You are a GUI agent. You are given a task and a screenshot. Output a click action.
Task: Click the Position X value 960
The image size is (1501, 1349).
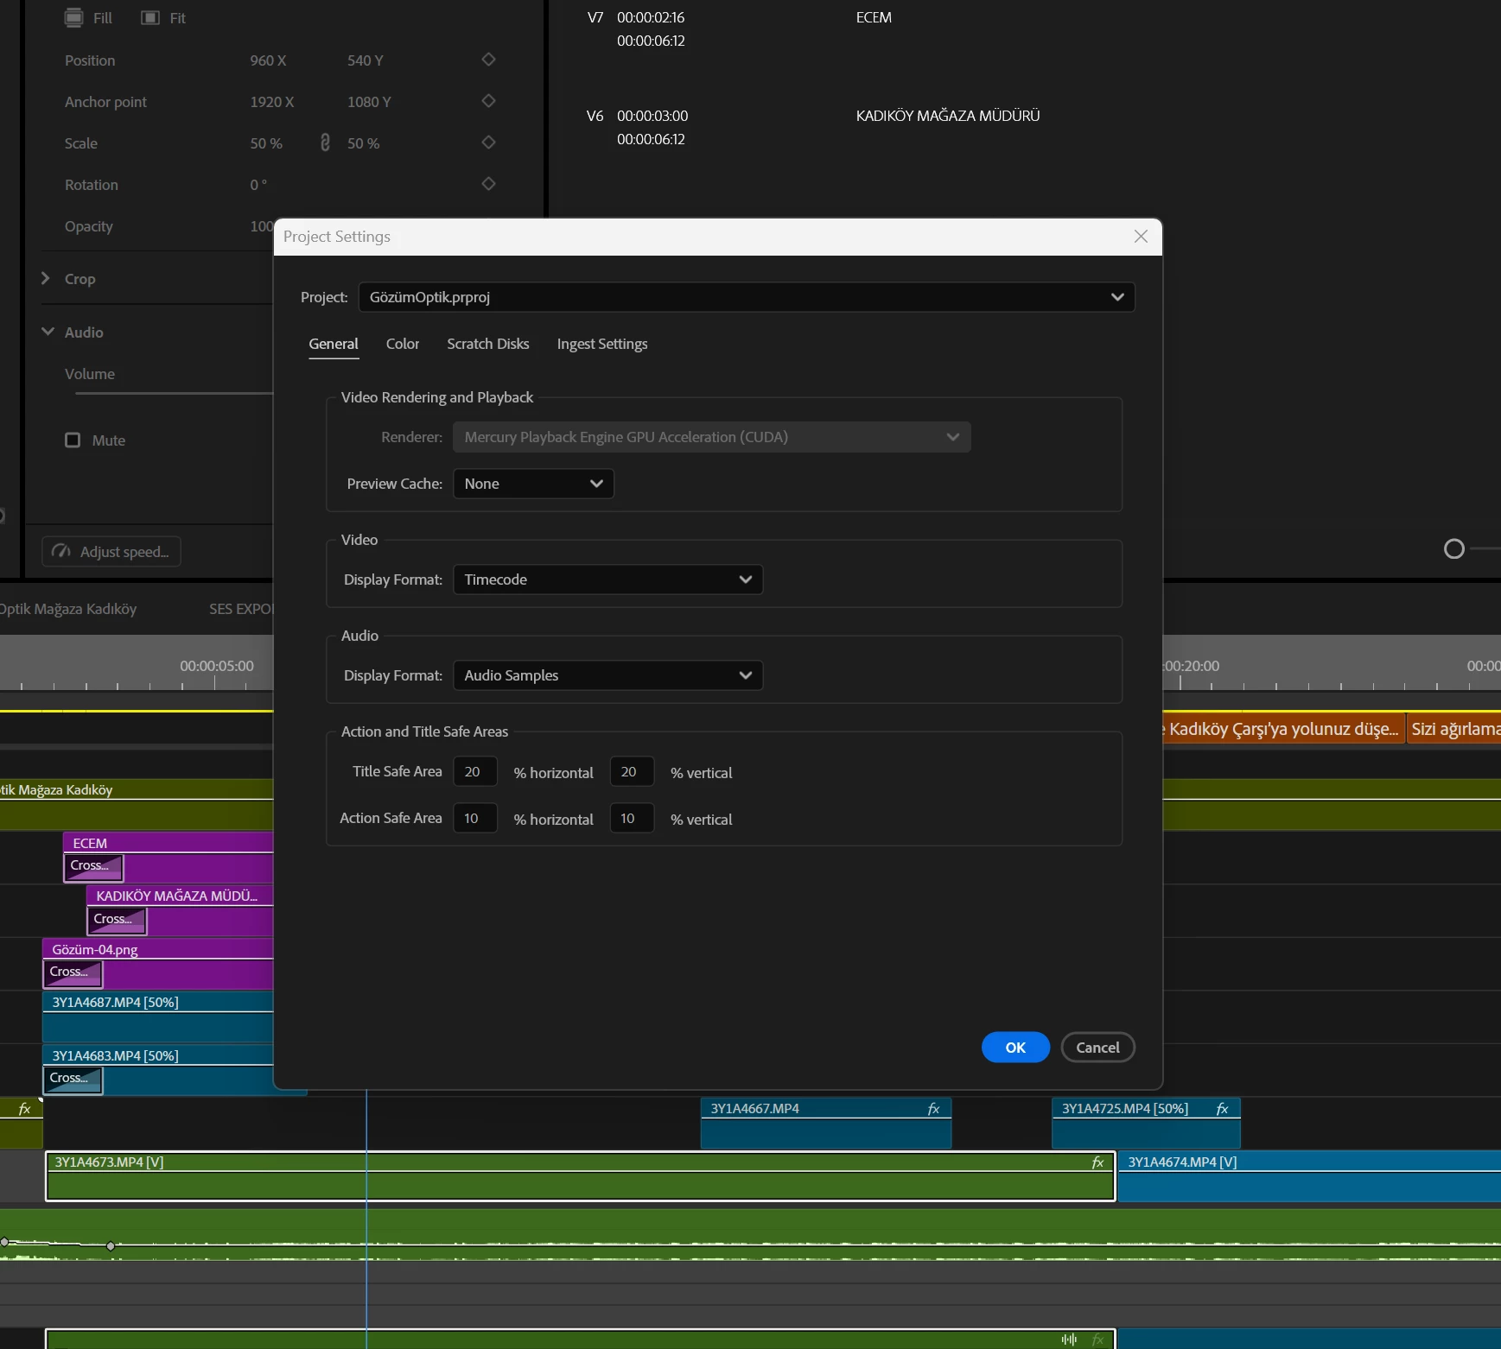pyautogui.click(x=268, y=60)
